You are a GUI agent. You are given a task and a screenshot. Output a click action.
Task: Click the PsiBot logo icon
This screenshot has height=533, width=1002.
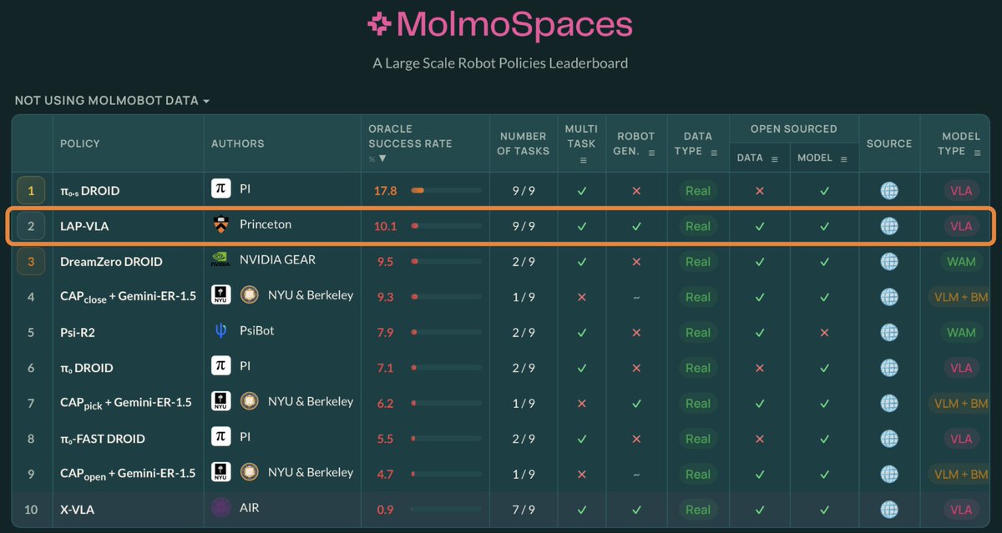pos(221,331)
